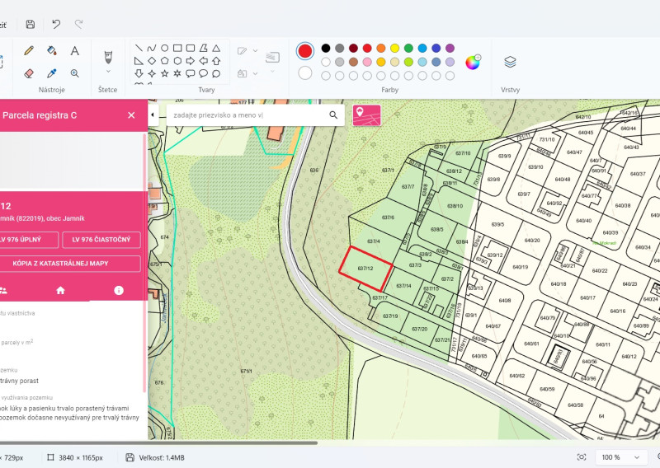The height and width of the screenshot is (468, 660).
Task: Open the info tab in parcel panel
Action: tap(119, 290)
